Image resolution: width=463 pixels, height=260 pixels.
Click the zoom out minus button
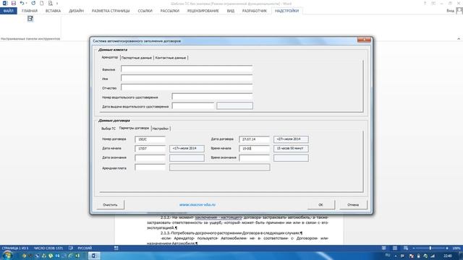(x=414, y=248)
